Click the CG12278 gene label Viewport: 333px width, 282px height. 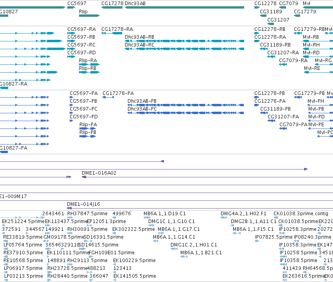[265, 4]
